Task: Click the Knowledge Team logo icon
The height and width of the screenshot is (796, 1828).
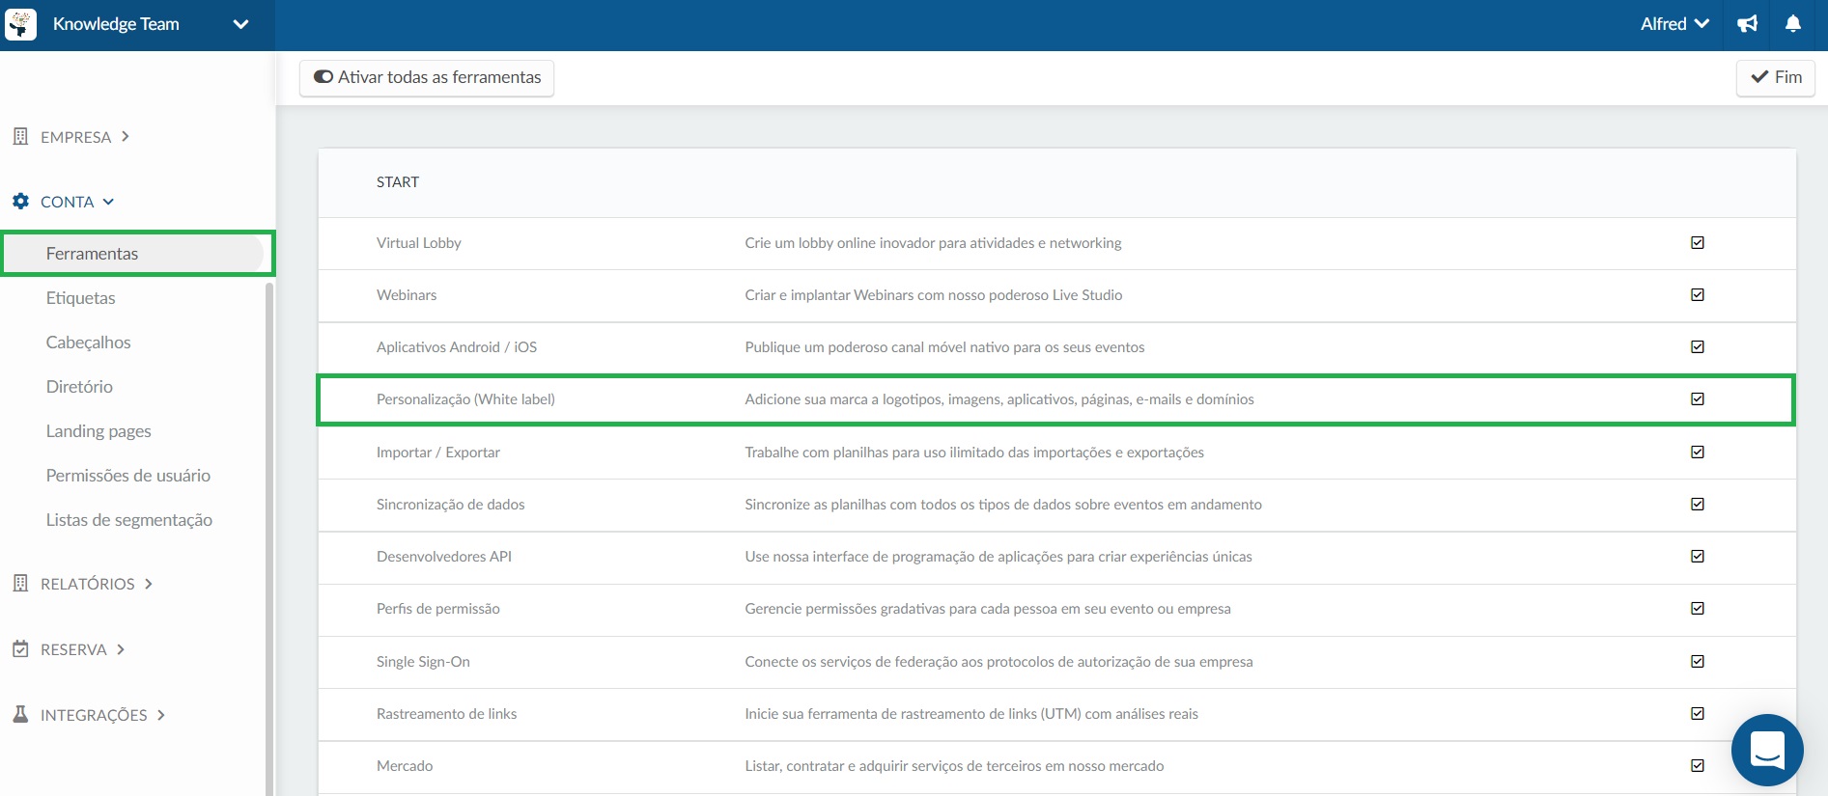Action: pos(20,24)
